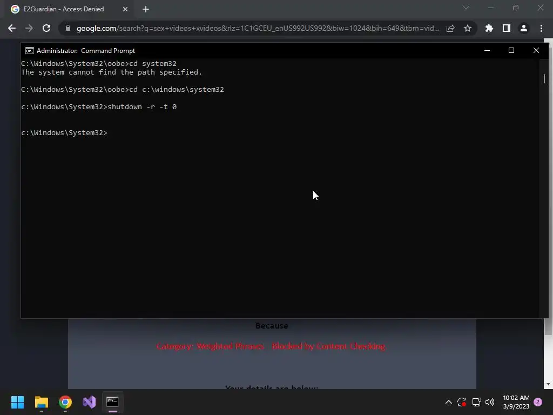Reload the current Chrome page

pyautogui.click(x=46, y=28)
